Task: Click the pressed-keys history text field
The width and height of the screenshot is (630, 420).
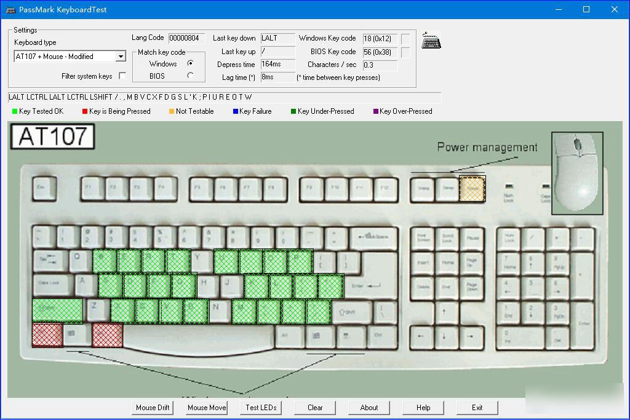Action: click(x=224, y=97)
